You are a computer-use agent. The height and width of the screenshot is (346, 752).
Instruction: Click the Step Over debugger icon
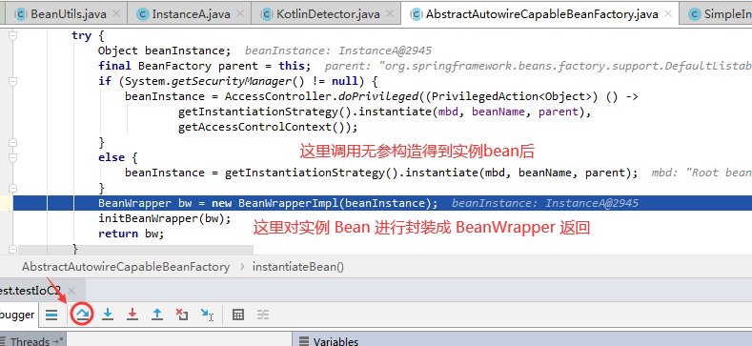tap(82, 315)
